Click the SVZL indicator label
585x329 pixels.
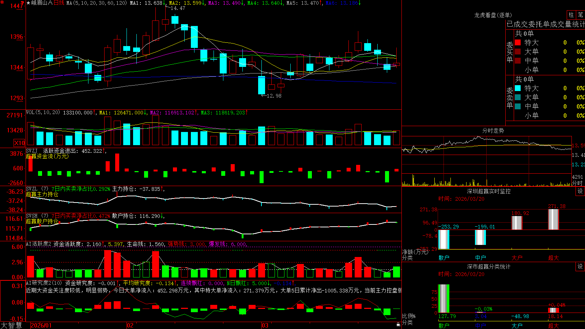tap(32, 189)
